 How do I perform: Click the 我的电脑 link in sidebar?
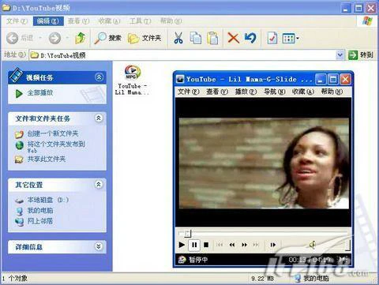(40, 211)
